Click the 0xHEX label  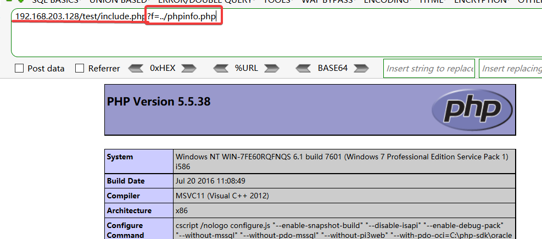coord(163,68)
